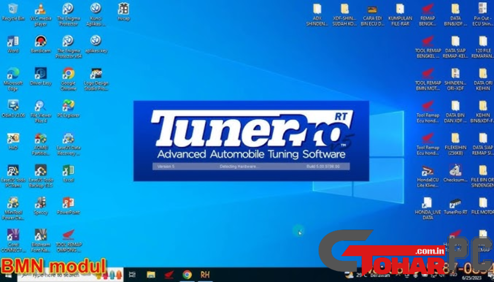Image resolution: width=494 pixels, height=282 pixels.
Task: Select the Word desktop shortcut
Action: tap(13, 44)
